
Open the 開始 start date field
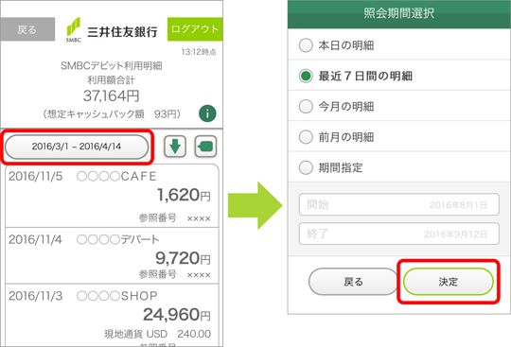click(x=399, y=204)
